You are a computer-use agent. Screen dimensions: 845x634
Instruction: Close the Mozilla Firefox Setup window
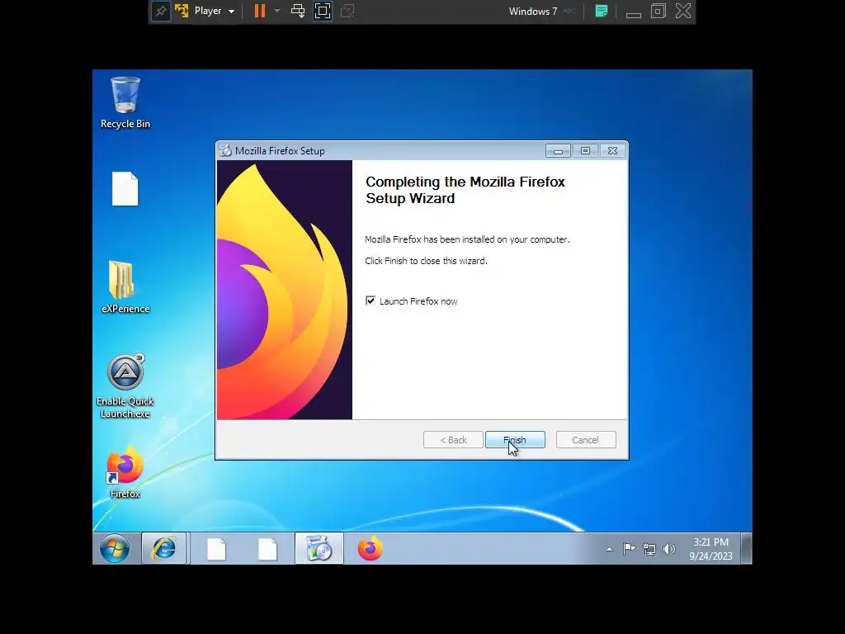coord(612,151)
